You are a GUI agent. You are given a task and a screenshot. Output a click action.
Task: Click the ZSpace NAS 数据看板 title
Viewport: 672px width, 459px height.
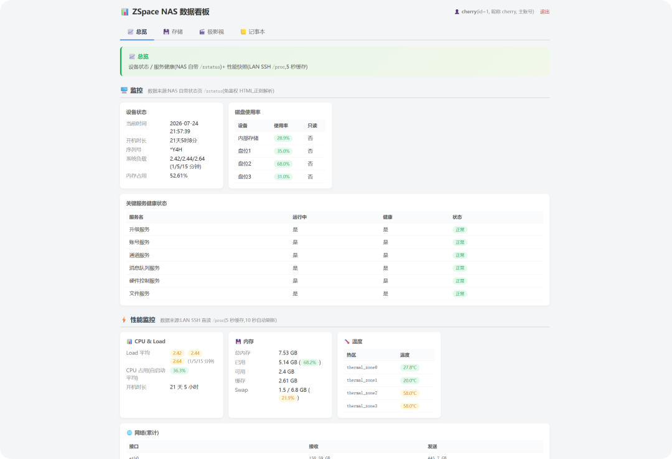click(170, 12)
